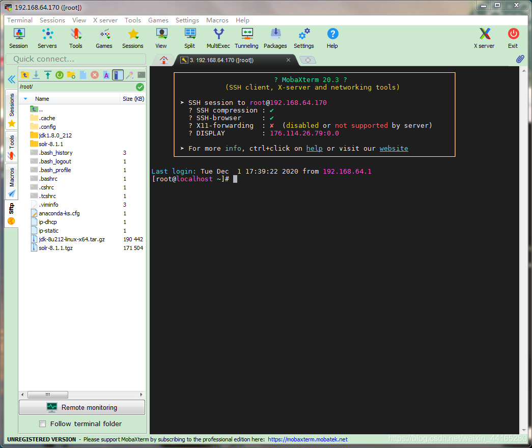Switch to the Macros sidebar tab
The height and width of the screenshot is (448, 532).
(x=12, y=182)
